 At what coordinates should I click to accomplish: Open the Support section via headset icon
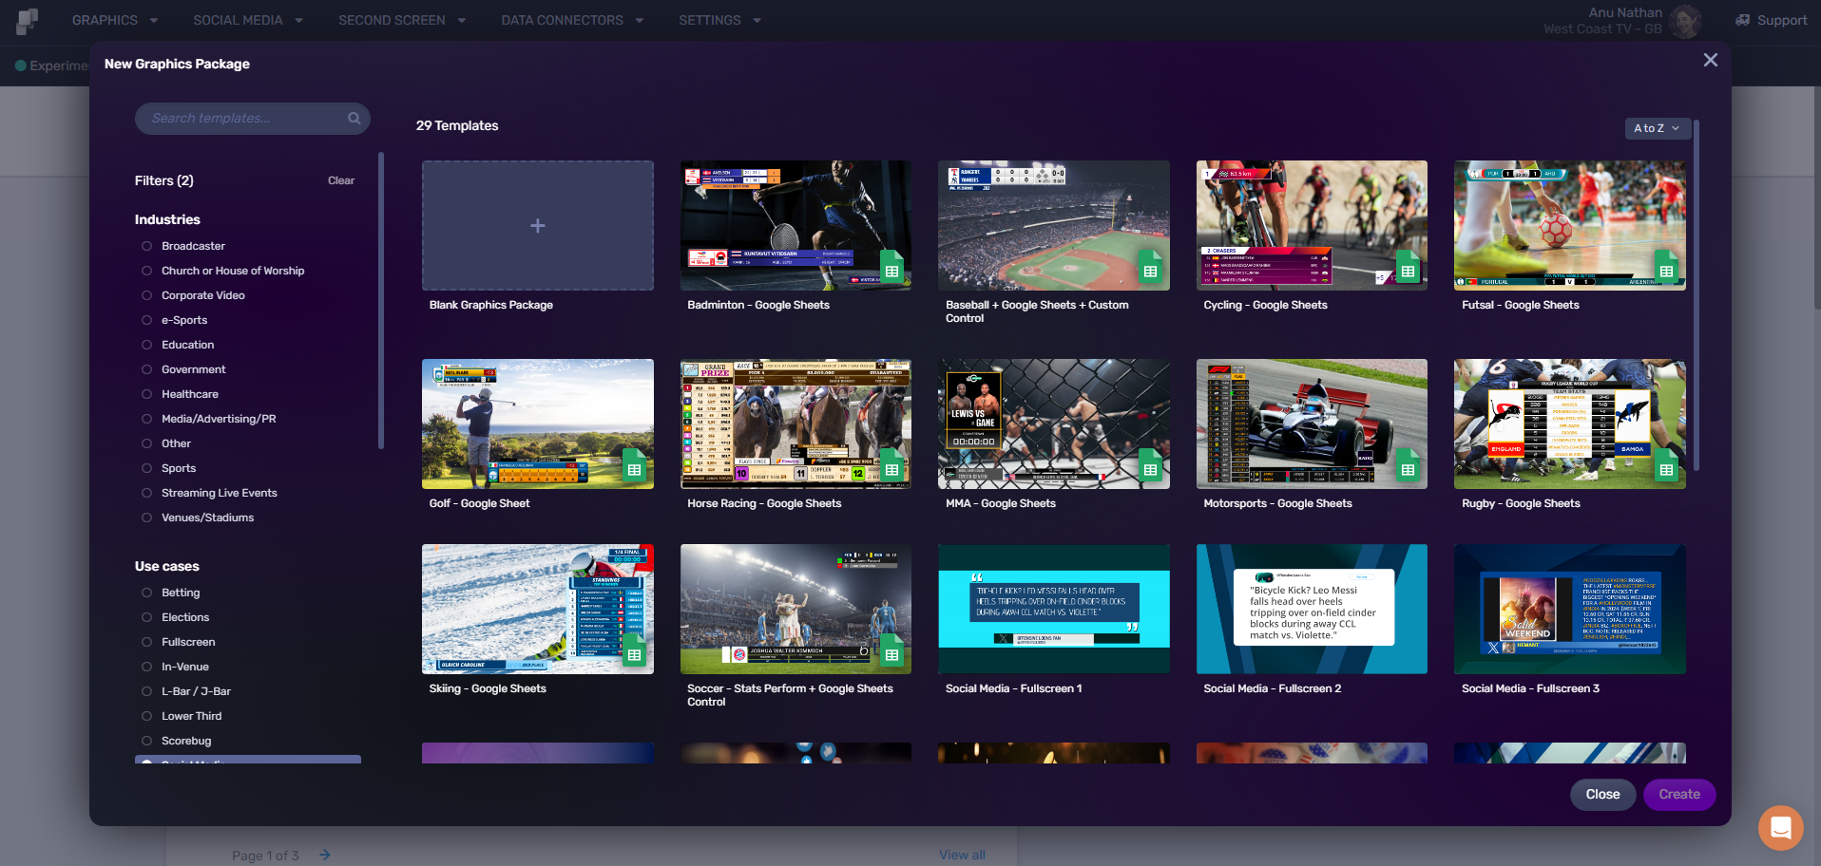pos(1742,20)
